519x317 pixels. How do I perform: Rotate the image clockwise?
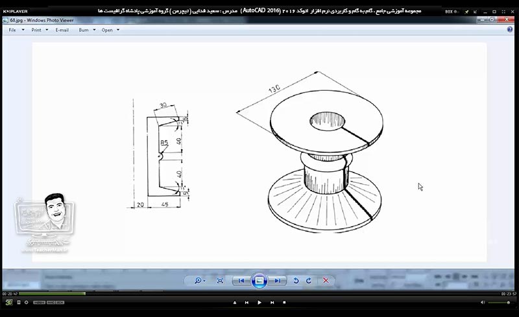point(309,281)
